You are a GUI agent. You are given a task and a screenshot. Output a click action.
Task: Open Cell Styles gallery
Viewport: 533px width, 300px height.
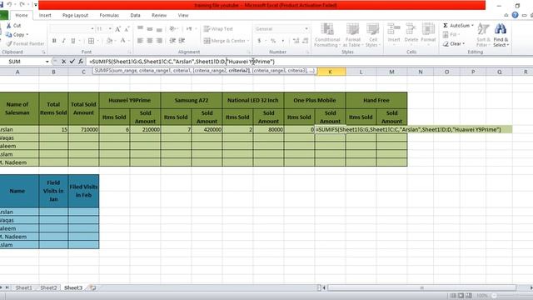(x=372, y=35)
